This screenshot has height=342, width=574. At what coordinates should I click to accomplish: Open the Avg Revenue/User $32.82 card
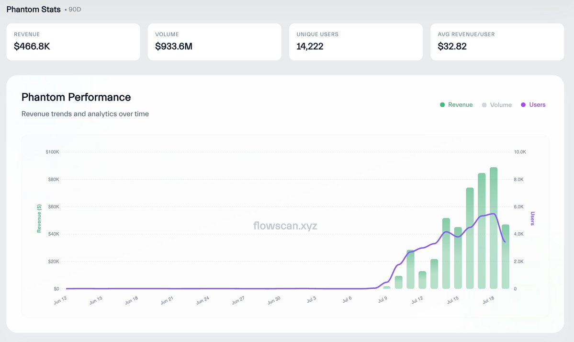coord(497,42)
